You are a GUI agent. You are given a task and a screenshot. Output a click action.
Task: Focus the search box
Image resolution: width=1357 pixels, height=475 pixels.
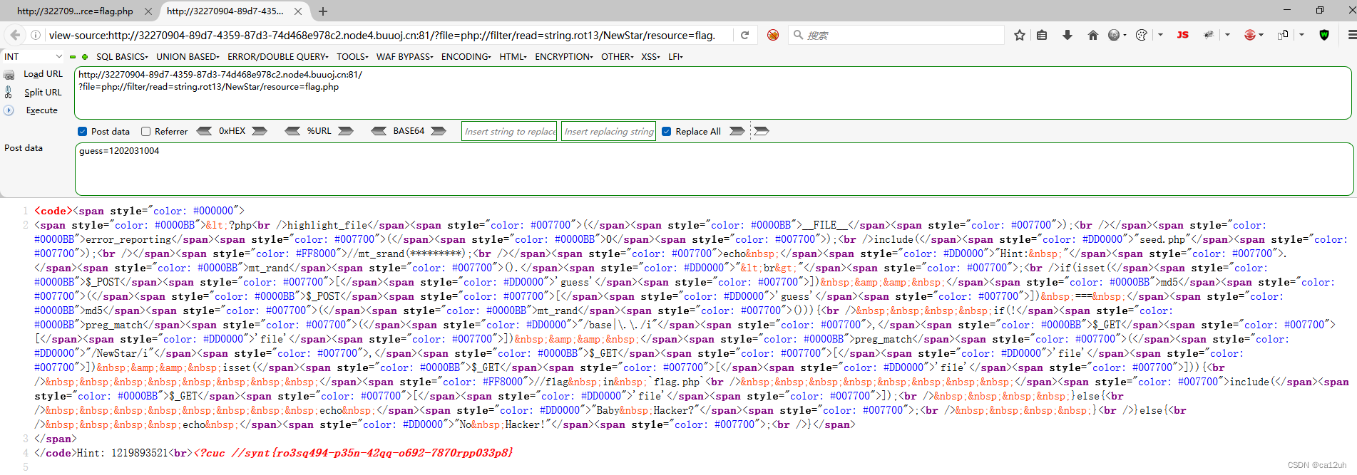897,35
